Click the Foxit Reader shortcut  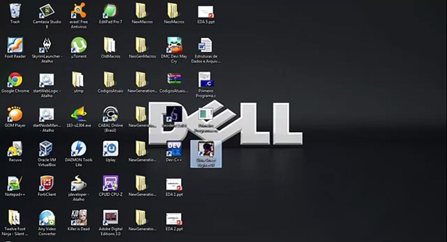coord(15,48)
